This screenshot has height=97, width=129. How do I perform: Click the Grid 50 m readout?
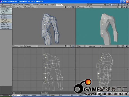pos(6,95)
